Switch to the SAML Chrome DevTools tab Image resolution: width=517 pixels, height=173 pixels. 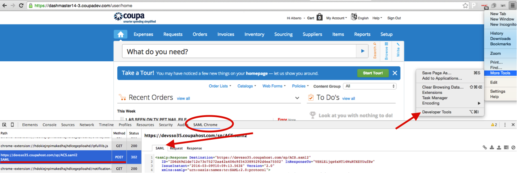coord(205,125)
